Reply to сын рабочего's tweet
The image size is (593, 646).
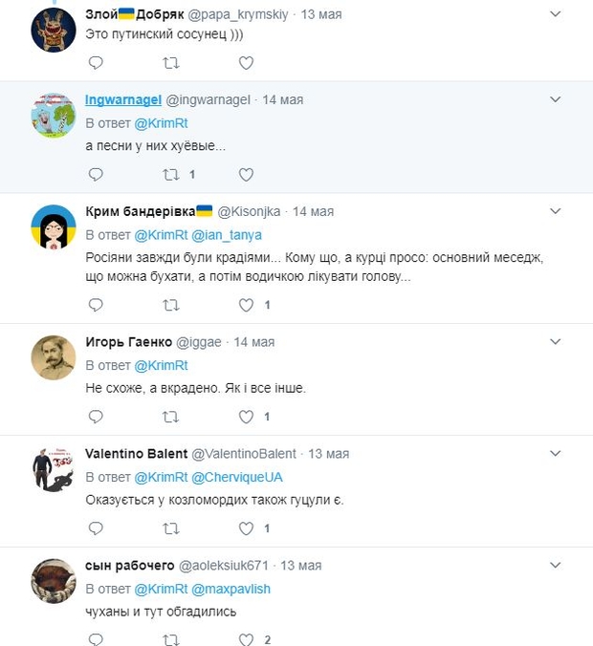[96, 639]
